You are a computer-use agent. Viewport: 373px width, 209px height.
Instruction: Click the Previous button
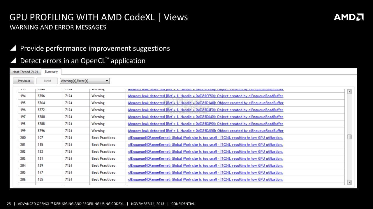click(x=24, y=81)
